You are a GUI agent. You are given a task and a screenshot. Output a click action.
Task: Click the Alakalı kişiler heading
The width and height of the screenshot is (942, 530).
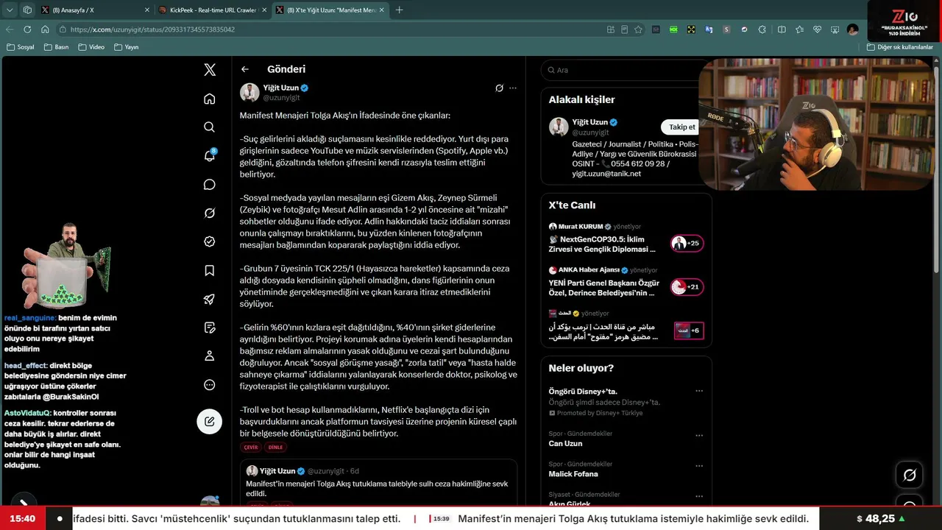[581, 99]
